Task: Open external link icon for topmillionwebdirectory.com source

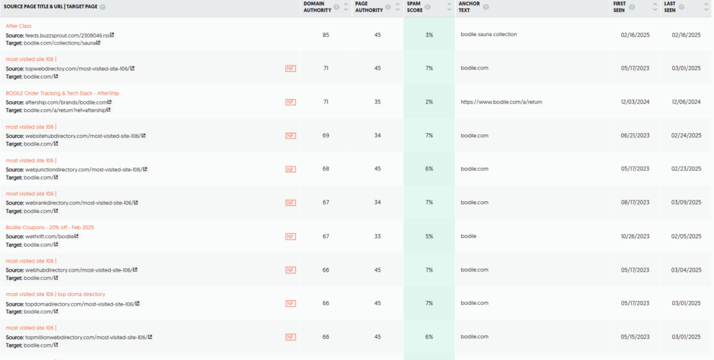Action: [150, 337]
